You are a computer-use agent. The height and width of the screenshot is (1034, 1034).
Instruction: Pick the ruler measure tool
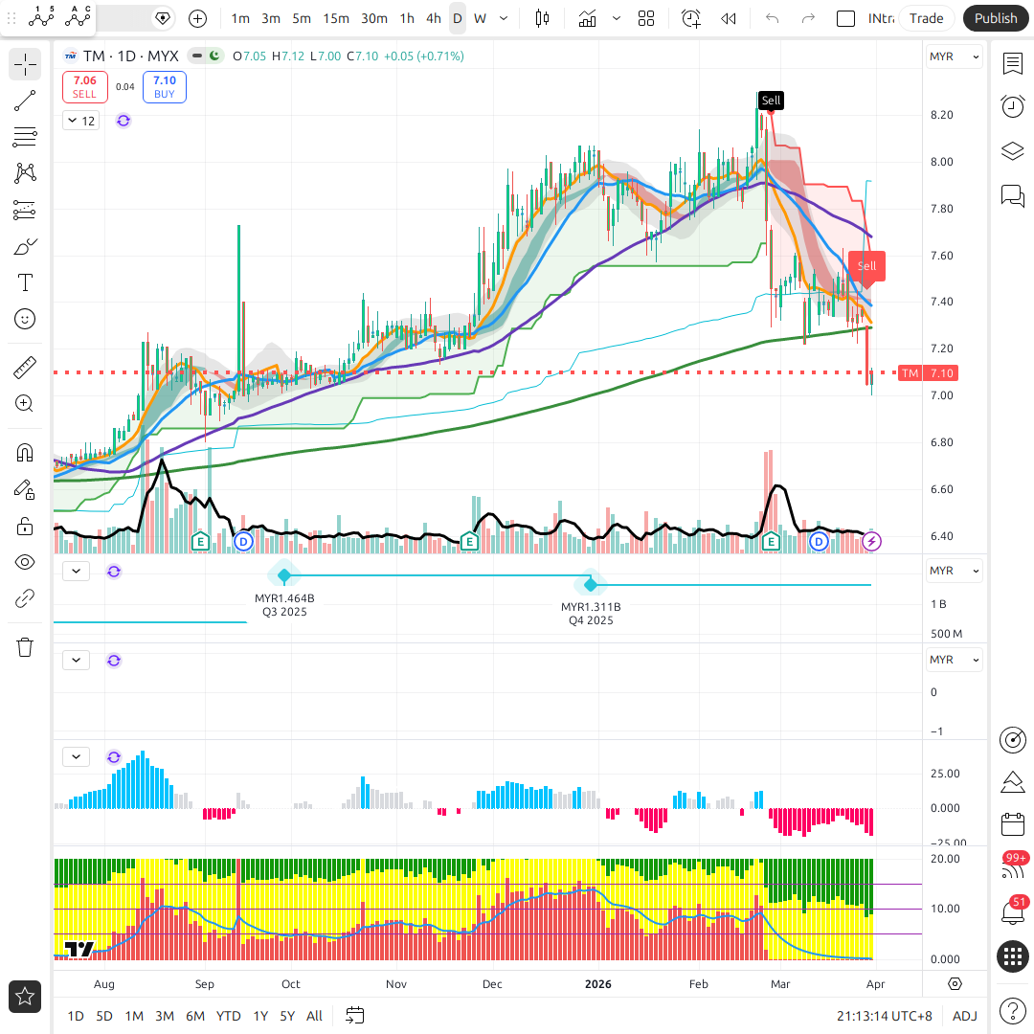[25, 367]
